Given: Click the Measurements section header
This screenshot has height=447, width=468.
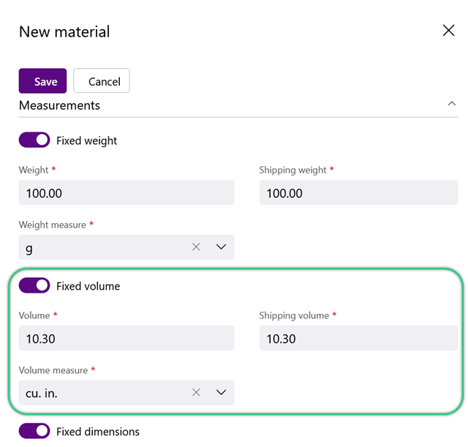Looking at the screenshot, I should pyautogui.click(x=59, y=105).
